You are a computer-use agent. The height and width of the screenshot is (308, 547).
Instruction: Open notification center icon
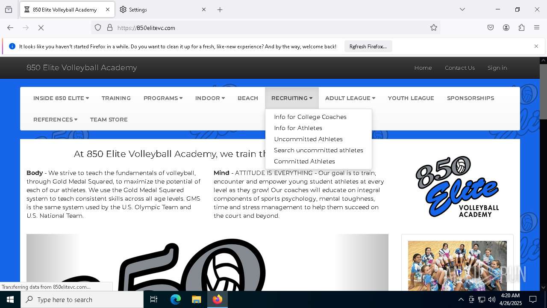pos(533,299)
